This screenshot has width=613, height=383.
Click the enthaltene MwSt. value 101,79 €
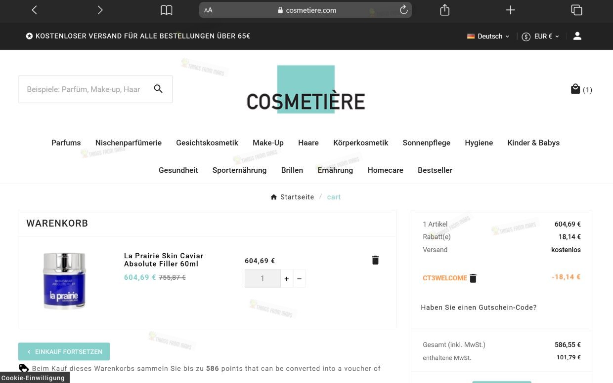click(x=569, y=357)
